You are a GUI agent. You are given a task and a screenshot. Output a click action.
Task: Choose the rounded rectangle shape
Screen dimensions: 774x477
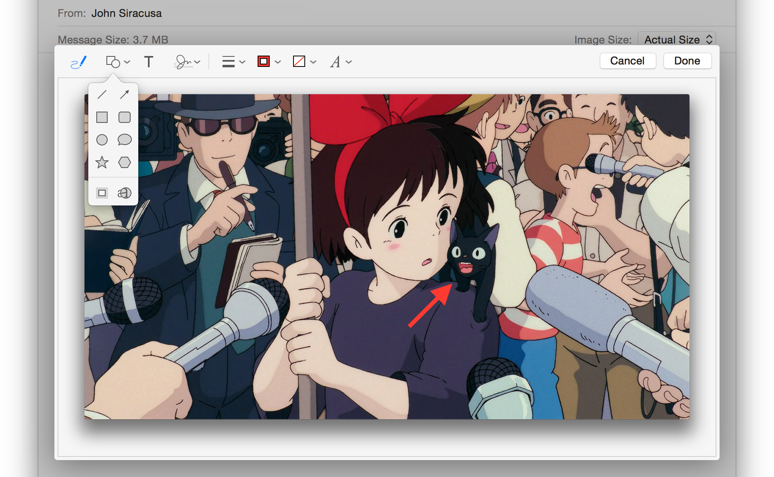125,117
